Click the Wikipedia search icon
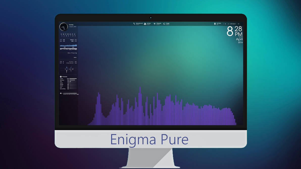 [x=154, y=24]
